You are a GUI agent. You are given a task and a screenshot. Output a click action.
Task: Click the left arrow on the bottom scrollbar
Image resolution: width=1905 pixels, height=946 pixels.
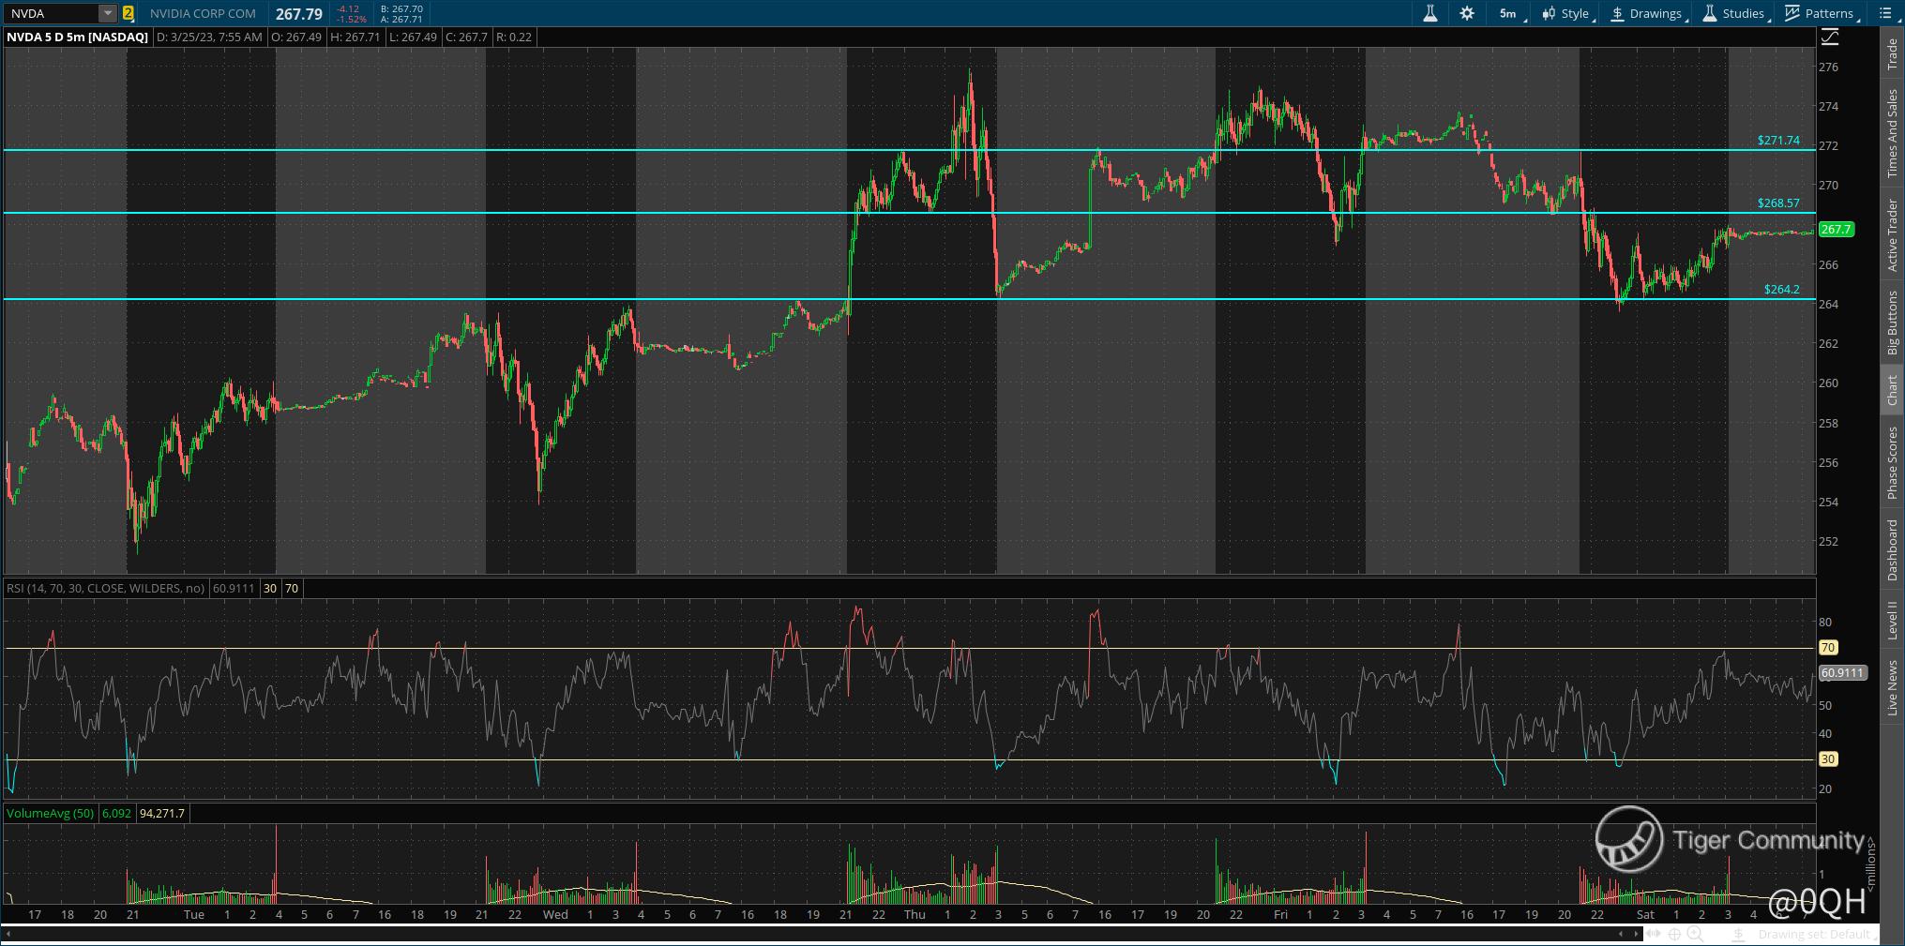click(1621, 934)
